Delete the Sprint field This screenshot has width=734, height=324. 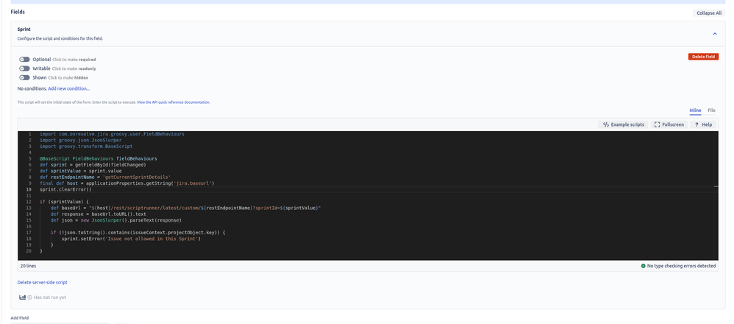tap(703, 57)
